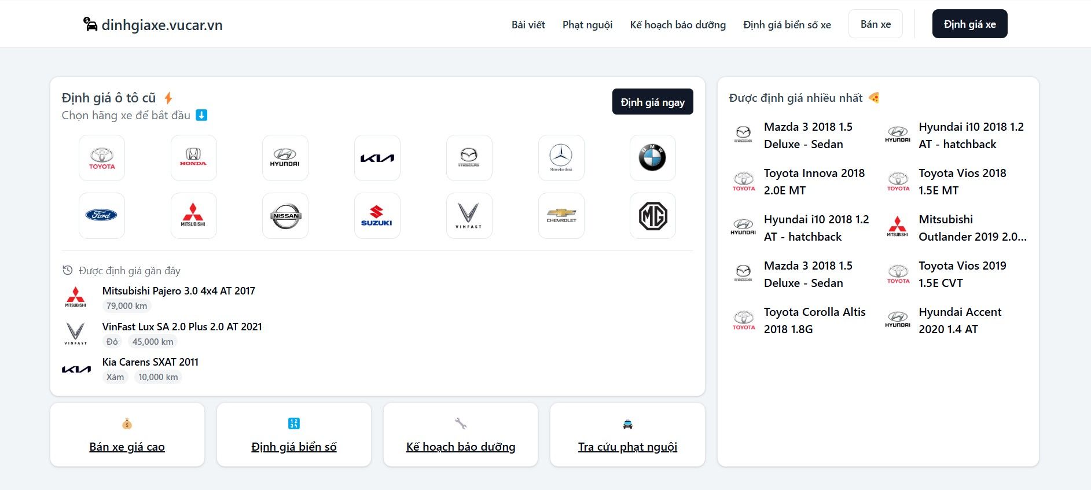Pick the VinFast brand logo

coord(469,216)
